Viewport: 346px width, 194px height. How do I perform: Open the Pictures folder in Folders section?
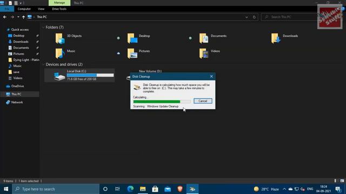138,53
